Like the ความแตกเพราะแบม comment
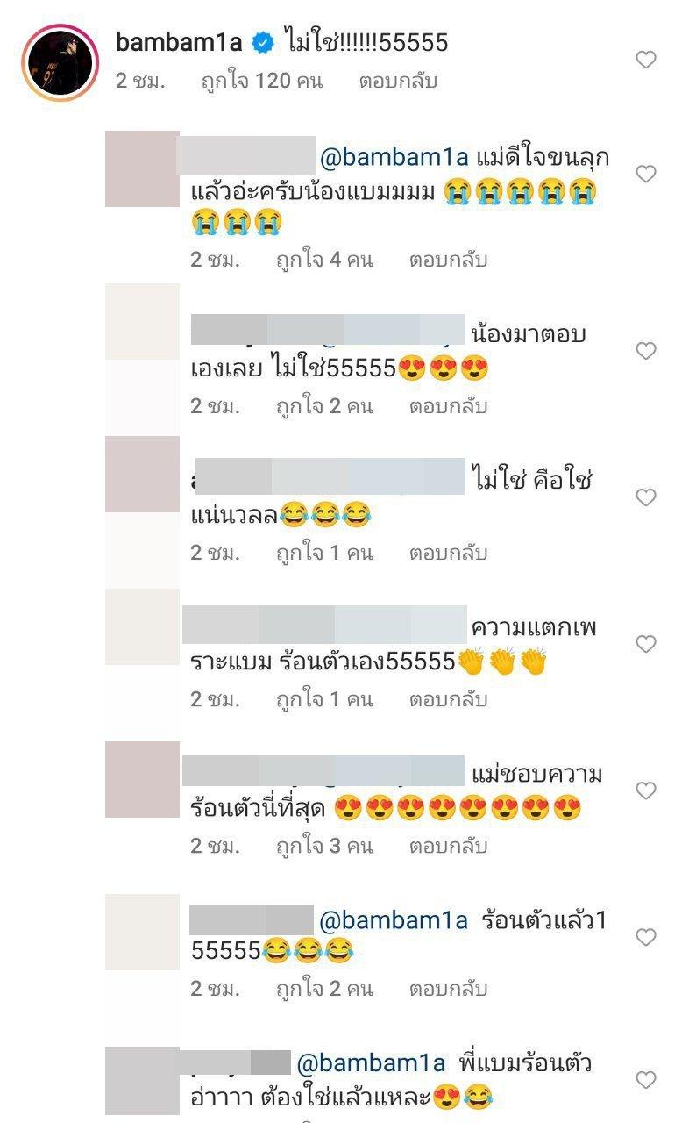This screenshot has width=696, height=1123. pyautogui.click(x=645, y=645)
